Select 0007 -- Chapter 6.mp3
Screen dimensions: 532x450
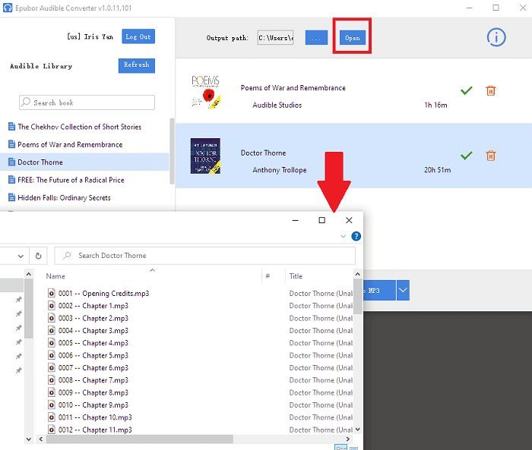click(93, 367)
